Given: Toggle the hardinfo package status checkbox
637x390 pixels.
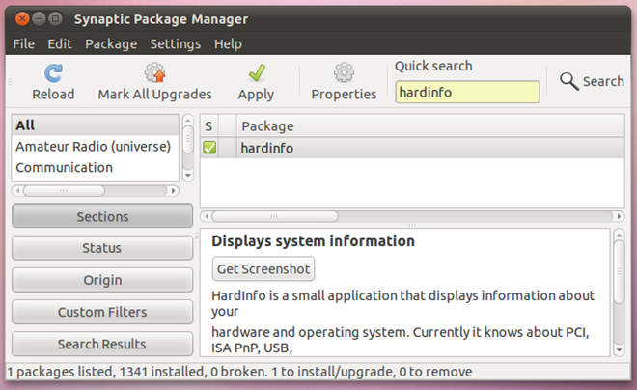Looking at the screenshot, I should 209,148.
